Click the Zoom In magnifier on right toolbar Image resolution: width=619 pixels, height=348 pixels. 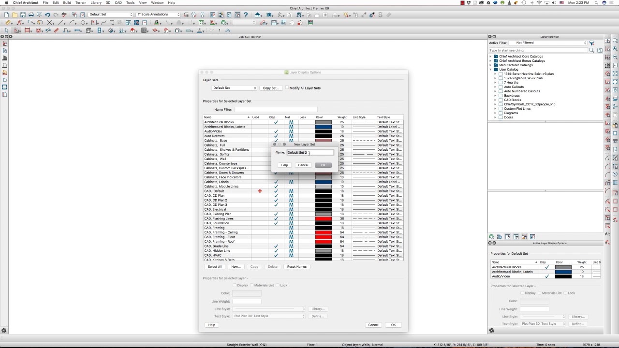(615, 49)
